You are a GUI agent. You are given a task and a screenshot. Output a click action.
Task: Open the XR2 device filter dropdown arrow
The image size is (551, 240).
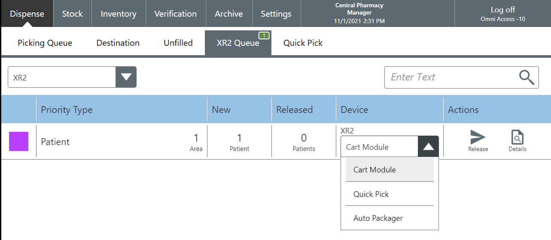(x=126, y=77)
